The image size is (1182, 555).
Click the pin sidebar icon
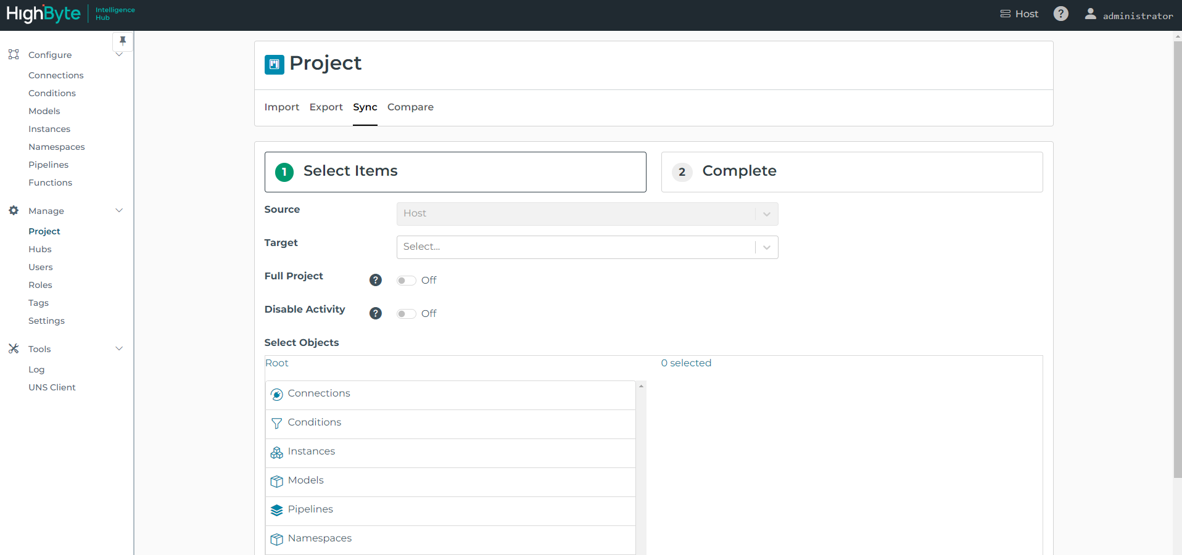tap(122, 41)
